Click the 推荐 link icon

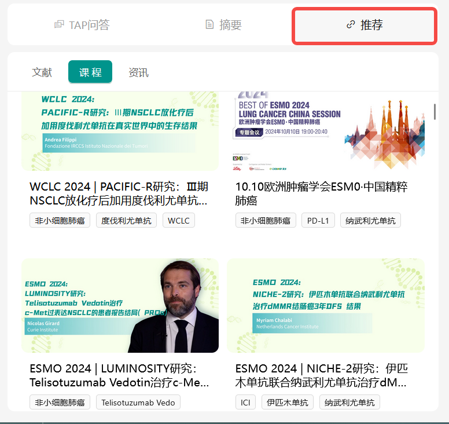[351, 25]
